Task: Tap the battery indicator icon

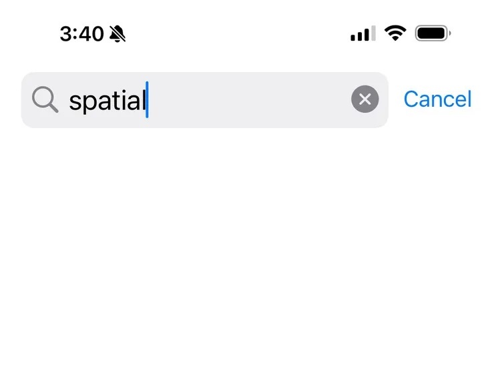Action: click(433, 33)
